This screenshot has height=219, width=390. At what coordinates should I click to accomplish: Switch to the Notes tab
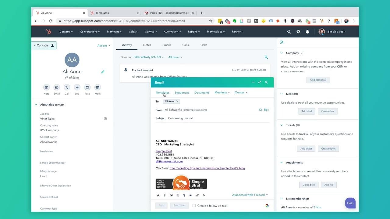point(147,45)
